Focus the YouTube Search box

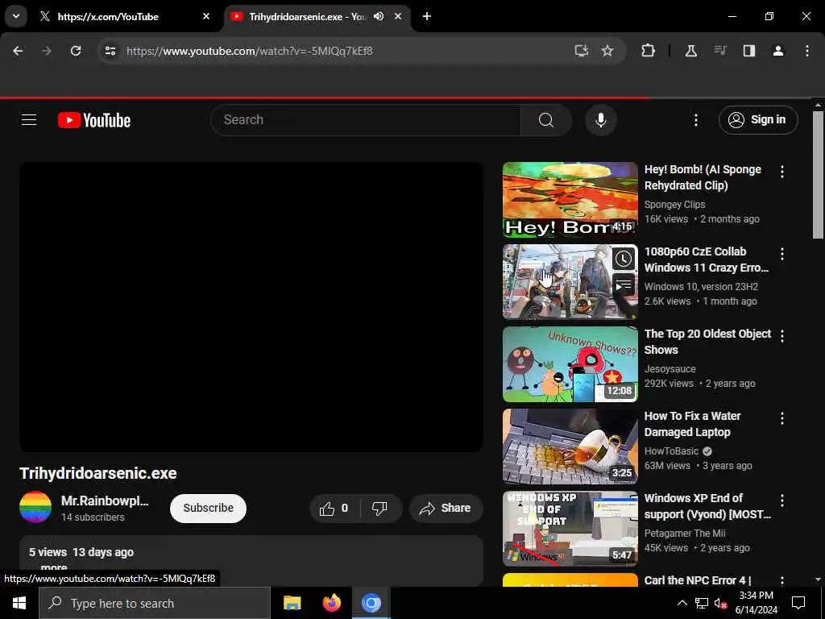point(366,120)
